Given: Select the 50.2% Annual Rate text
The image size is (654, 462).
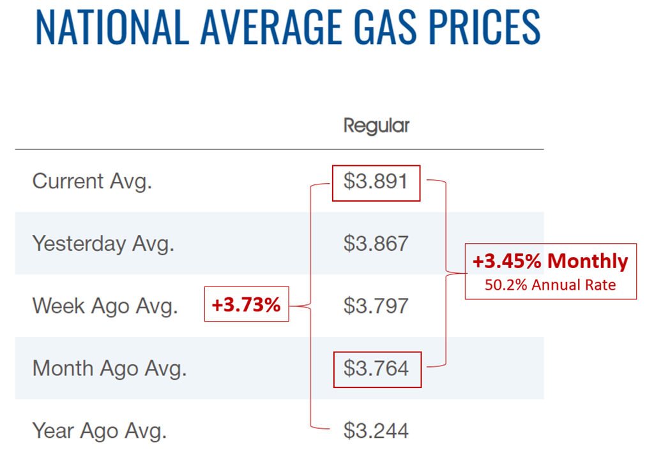Looking at the screenshot, I should [x=550, y=285].
